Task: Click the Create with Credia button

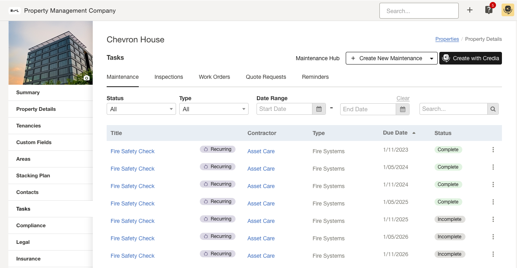Action: tap(470, 58)
